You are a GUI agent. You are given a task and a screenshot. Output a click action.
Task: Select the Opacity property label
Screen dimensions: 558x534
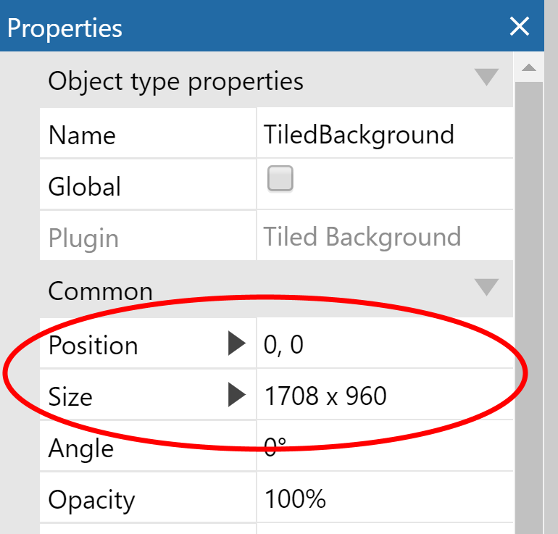[91, 501]
